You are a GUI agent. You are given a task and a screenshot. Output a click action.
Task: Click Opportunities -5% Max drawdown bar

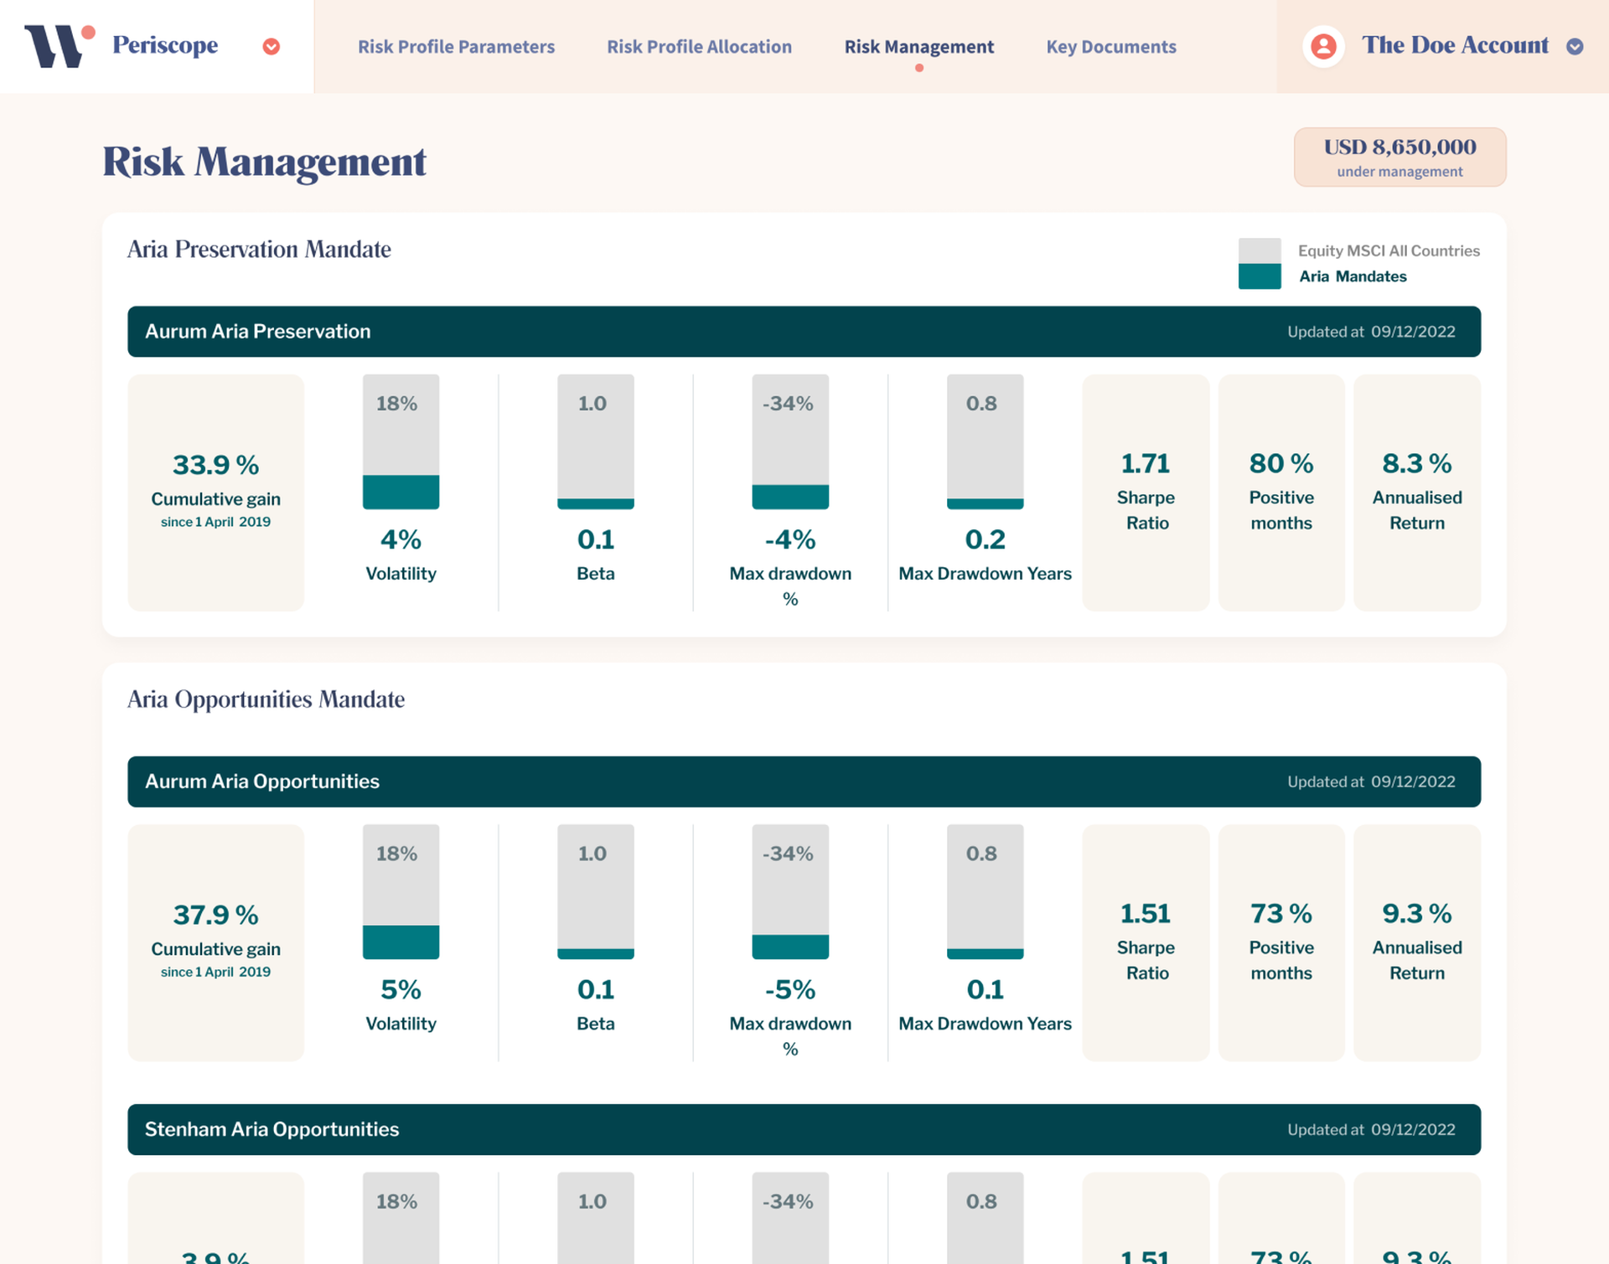pos(789,892)
